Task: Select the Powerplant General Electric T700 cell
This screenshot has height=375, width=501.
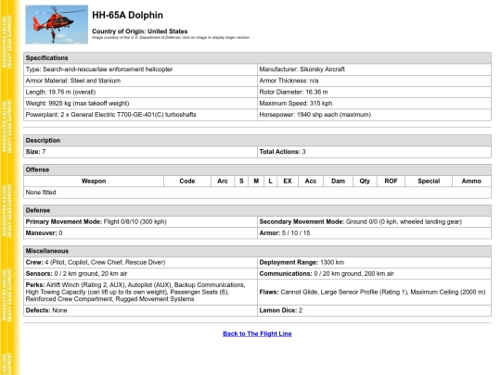Action: pos(140,115)
